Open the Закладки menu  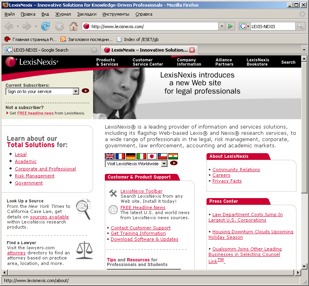[87, 14]
